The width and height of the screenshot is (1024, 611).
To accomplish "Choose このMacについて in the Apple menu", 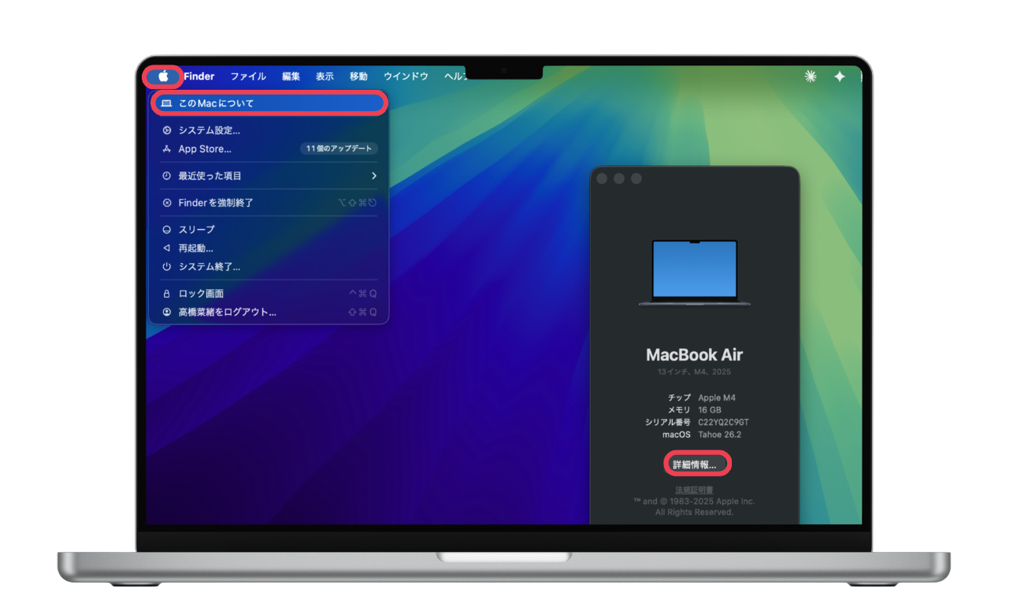I will click(x=269, y=103).
